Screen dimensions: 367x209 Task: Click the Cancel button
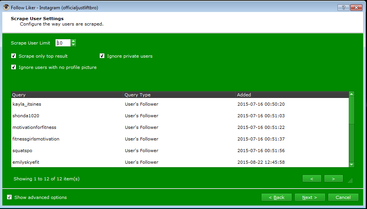coord(343,197)
